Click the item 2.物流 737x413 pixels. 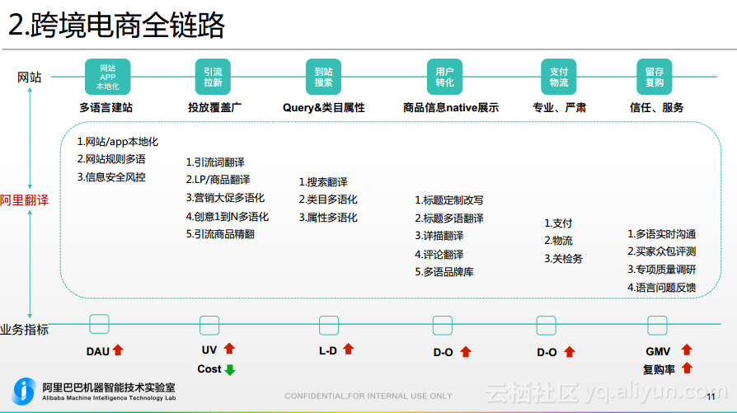[558, 241]
